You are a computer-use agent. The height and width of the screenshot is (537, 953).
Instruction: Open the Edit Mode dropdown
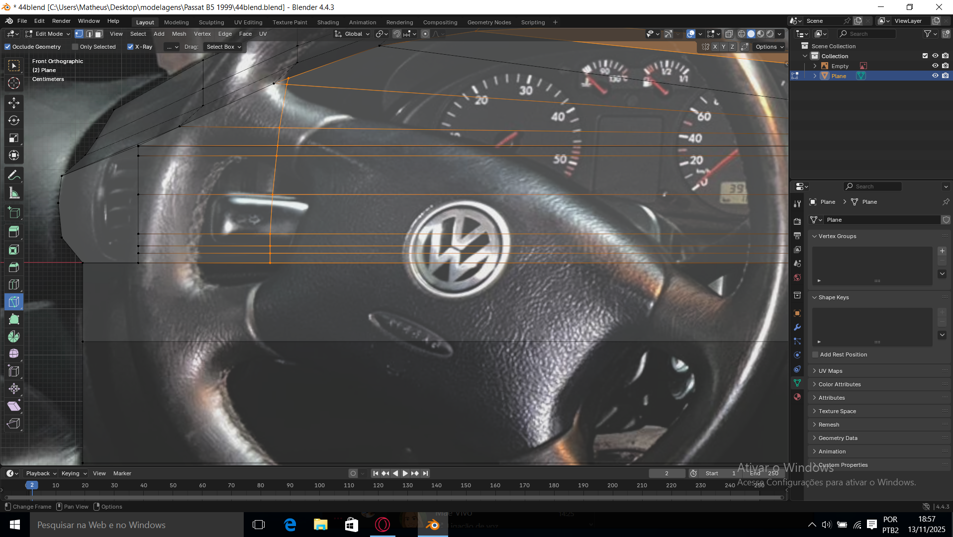click(48, 34)
